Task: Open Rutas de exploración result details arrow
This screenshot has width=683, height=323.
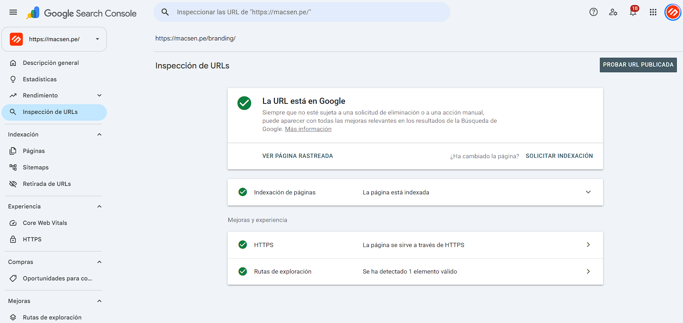Action: point(588,271)
